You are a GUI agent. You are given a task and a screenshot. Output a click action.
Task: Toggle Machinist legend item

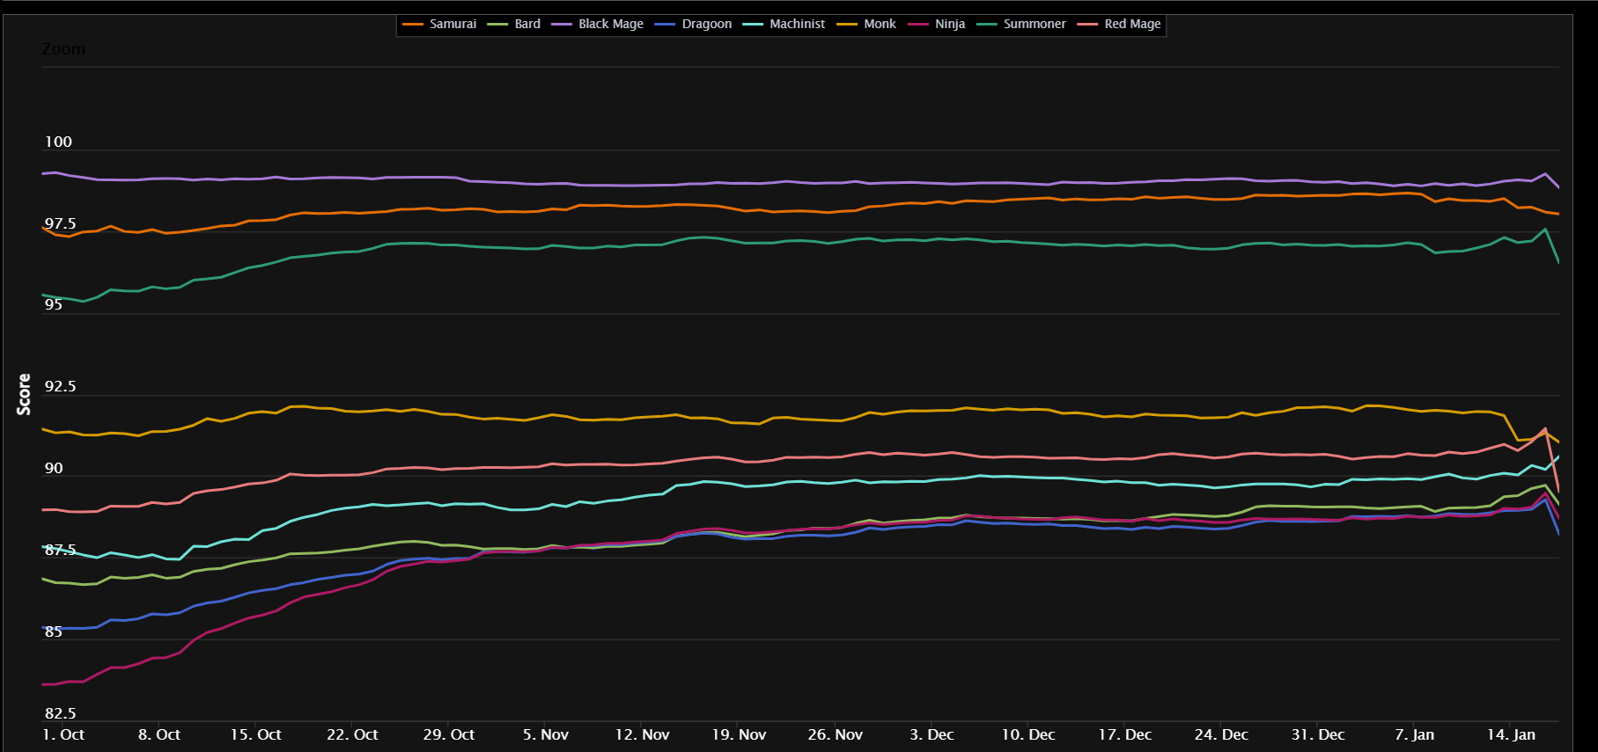[784, 24]
